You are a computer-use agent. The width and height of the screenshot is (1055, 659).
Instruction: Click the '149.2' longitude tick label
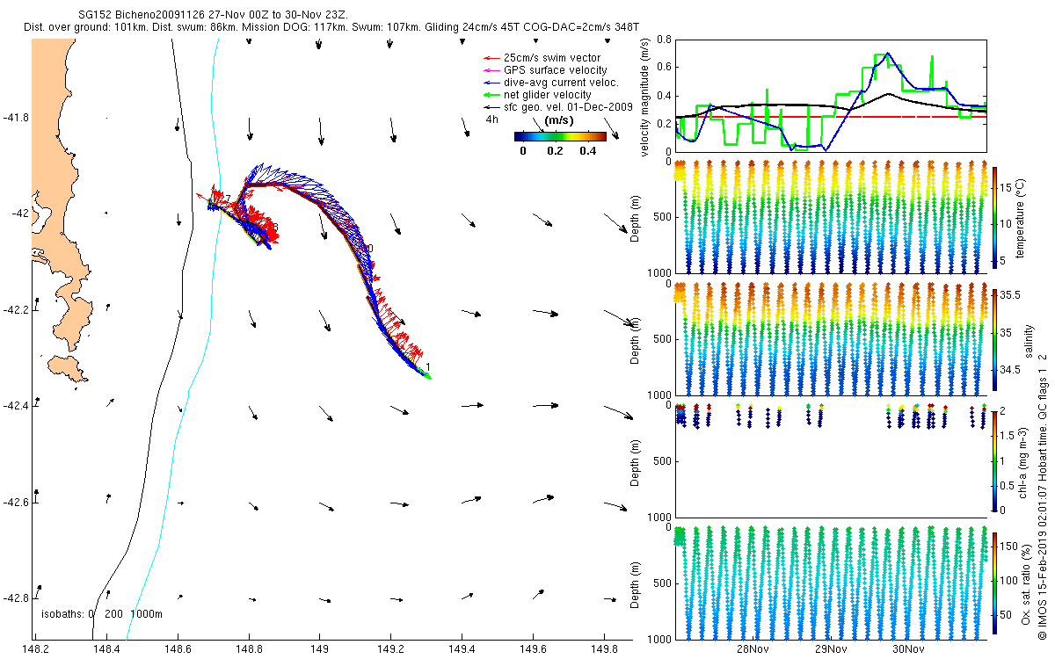(390, 649)
